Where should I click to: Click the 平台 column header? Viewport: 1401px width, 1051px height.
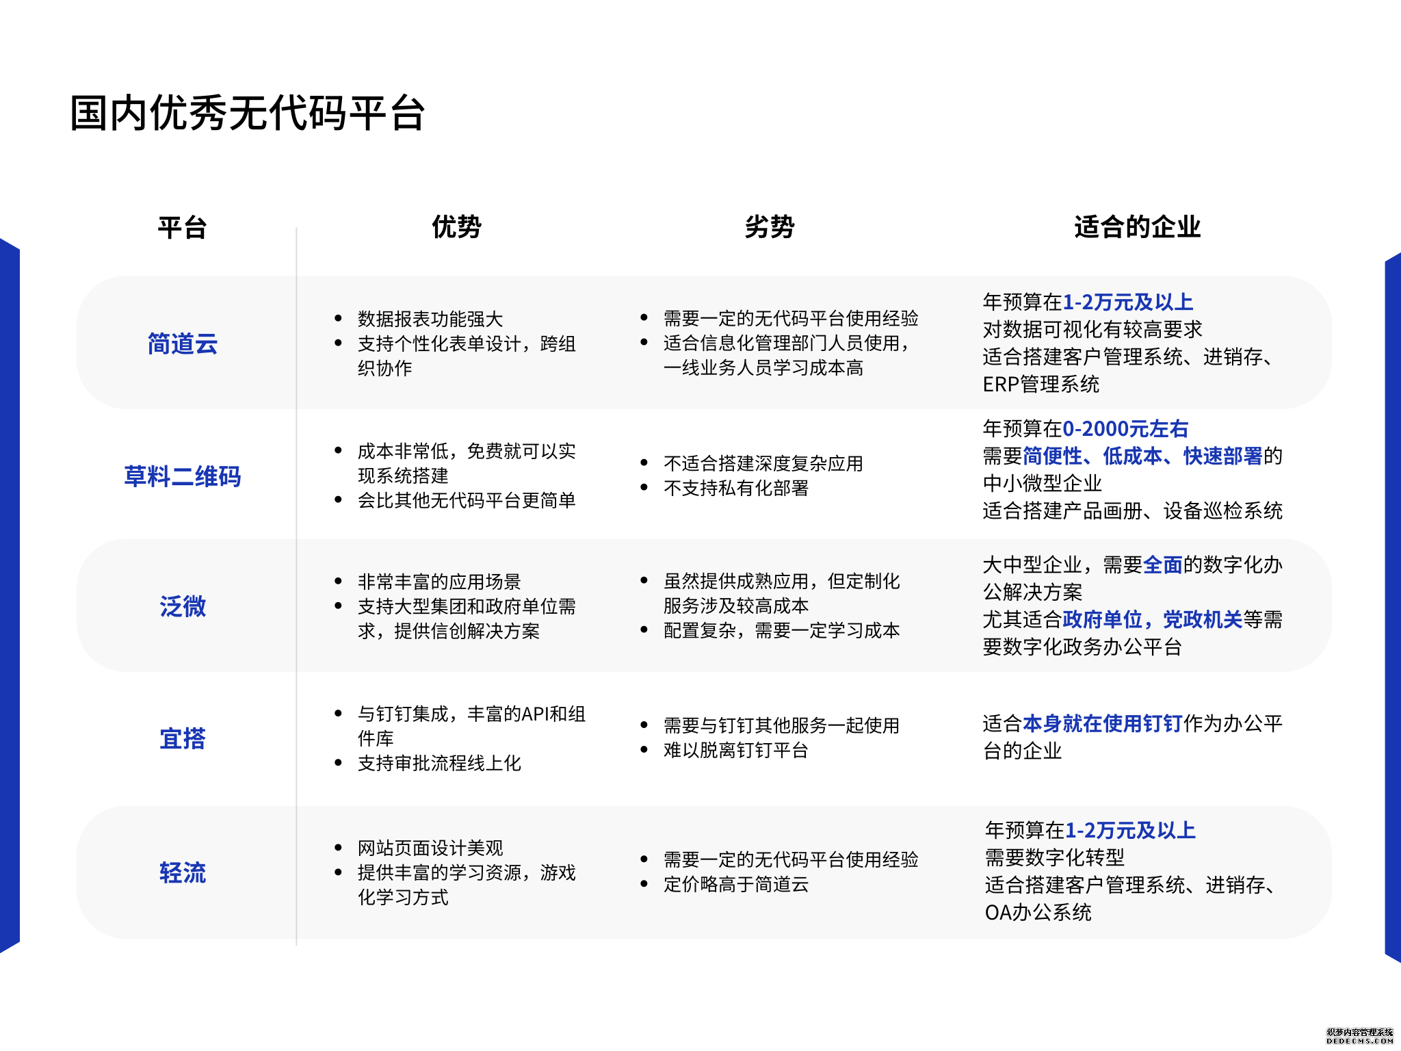click(x=182, y=227)
